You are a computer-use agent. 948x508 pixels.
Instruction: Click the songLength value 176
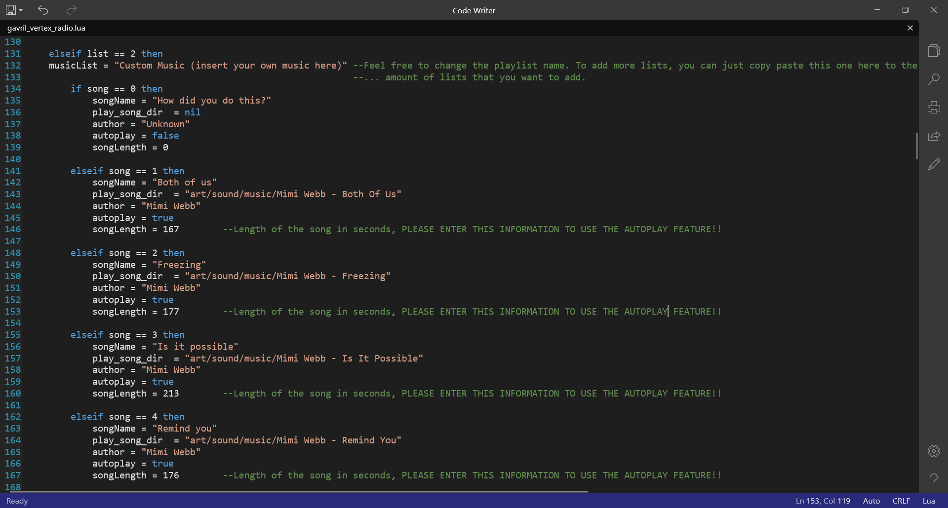[171, 475]
